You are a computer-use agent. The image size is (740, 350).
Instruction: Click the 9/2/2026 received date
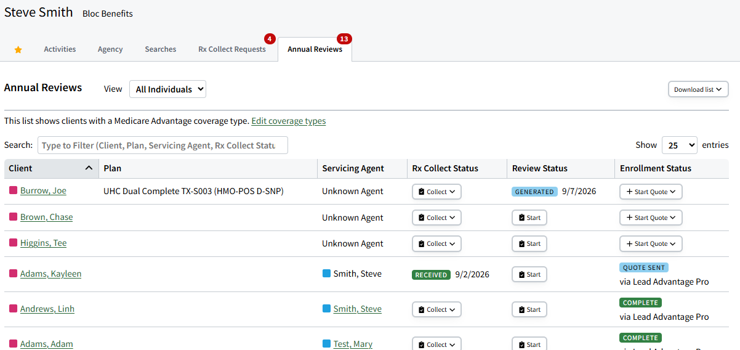pos(472,274)
